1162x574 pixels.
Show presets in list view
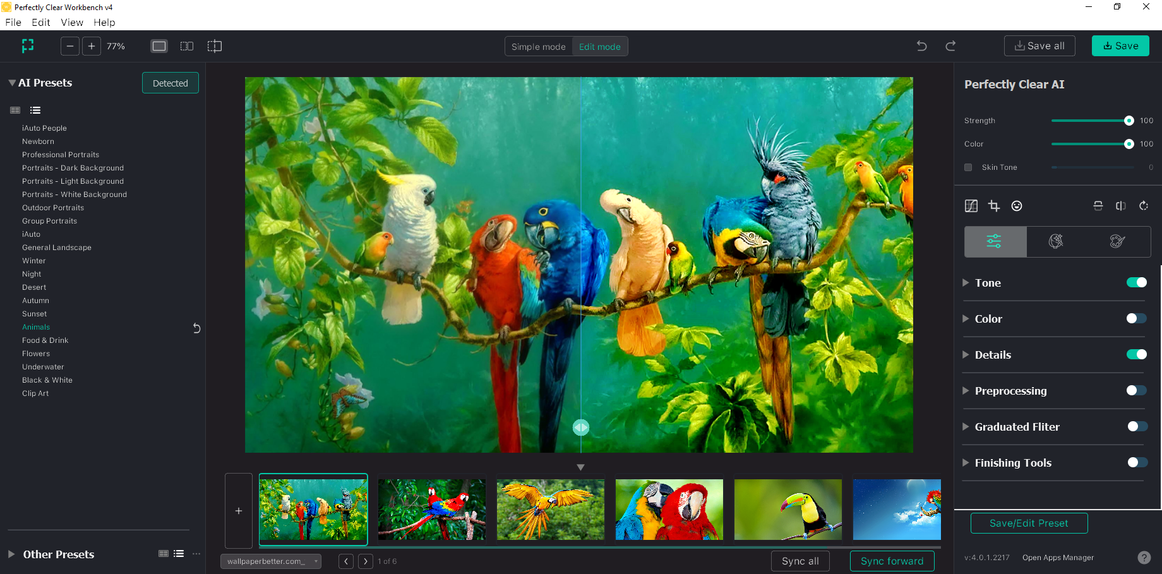(x=35, y=111)
